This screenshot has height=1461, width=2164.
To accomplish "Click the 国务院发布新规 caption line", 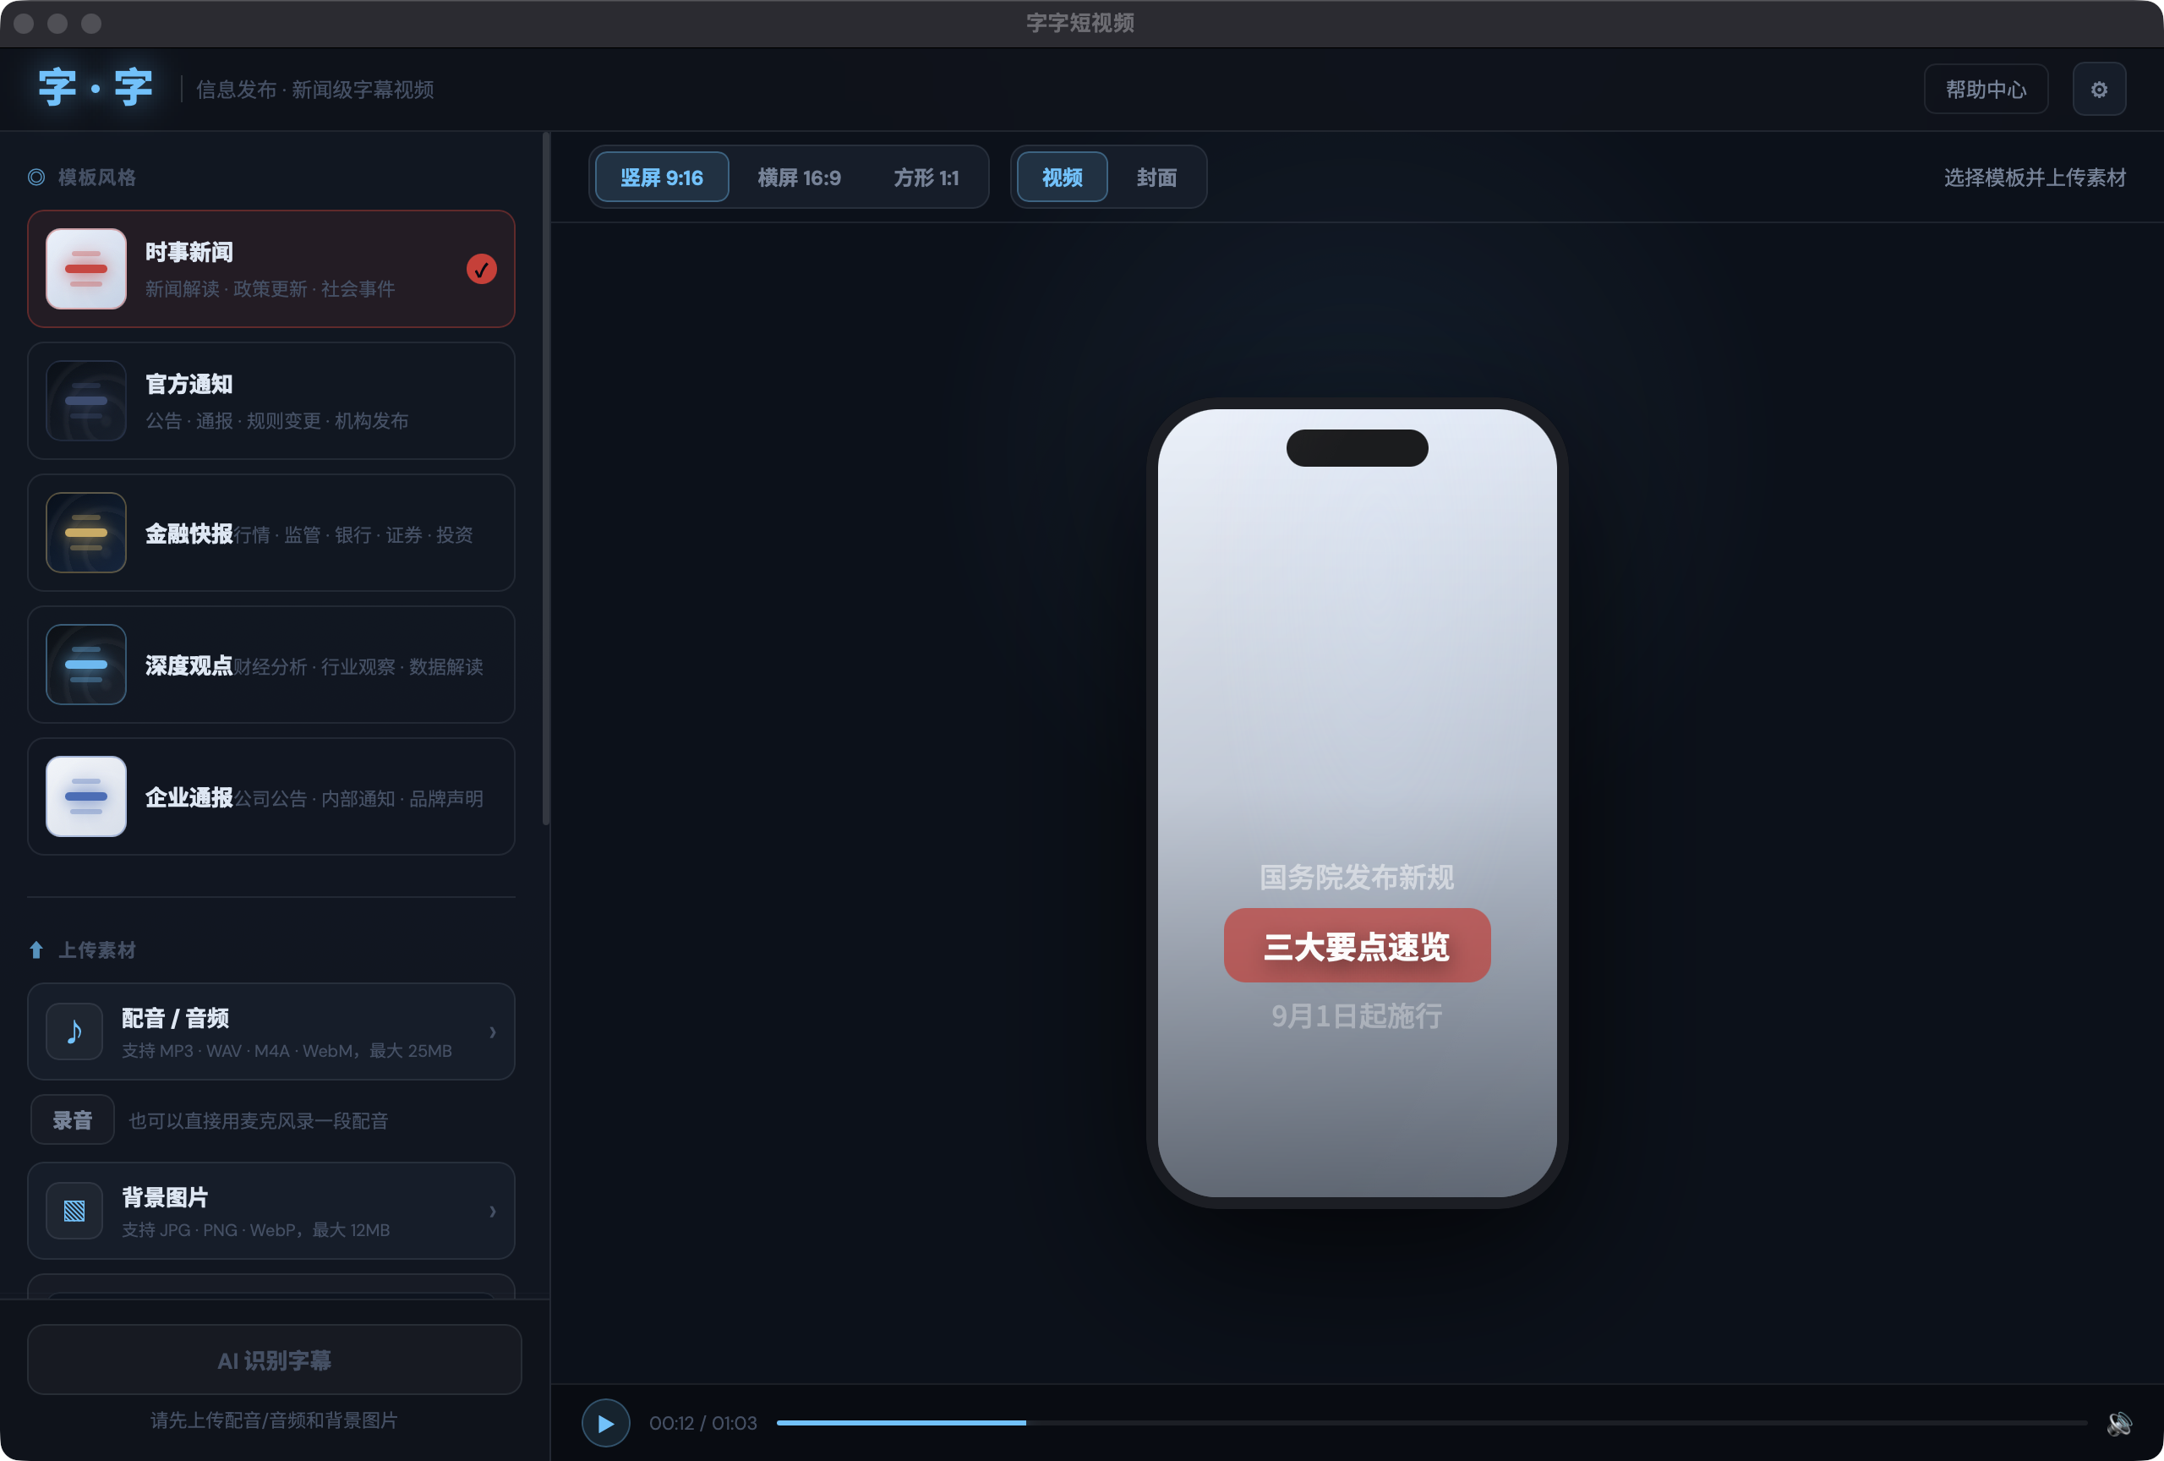I will tap(1357, 877).
